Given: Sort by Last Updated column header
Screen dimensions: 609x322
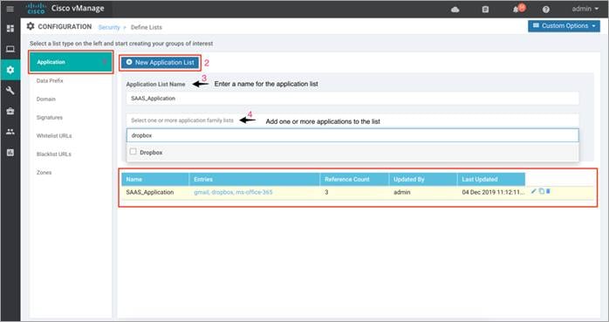Looking at the screenshot, I should pos(491,180).
